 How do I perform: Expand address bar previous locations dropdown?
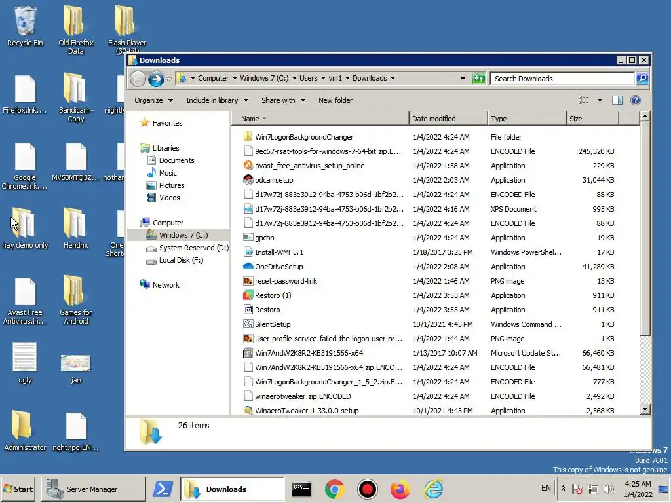[463, 79]
